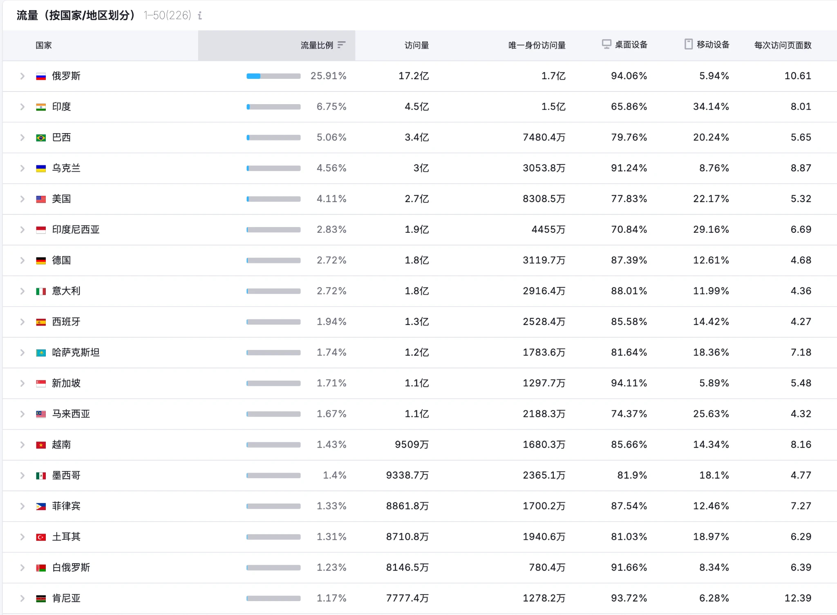Expand the 乌克兰 row details
This screenshot has width=837, height=615.
22,168
